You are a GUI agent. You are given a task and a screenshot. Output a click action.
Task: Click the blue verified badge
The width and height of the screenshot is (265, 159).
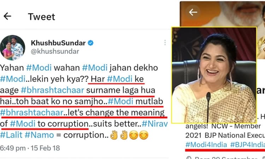coord(91,43)
